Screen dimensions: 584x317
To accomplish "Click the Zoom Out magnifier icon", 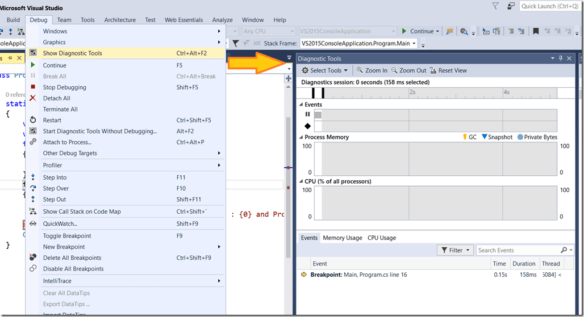I will [394, 71].
